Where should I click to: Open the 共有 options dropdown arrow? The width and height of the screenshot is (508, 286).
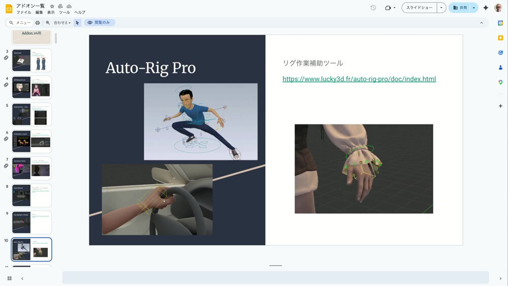474,8
